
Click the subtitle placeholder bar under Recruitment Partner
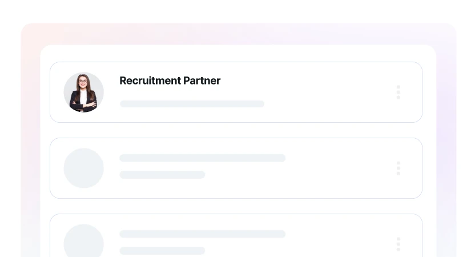coord(192,104)
